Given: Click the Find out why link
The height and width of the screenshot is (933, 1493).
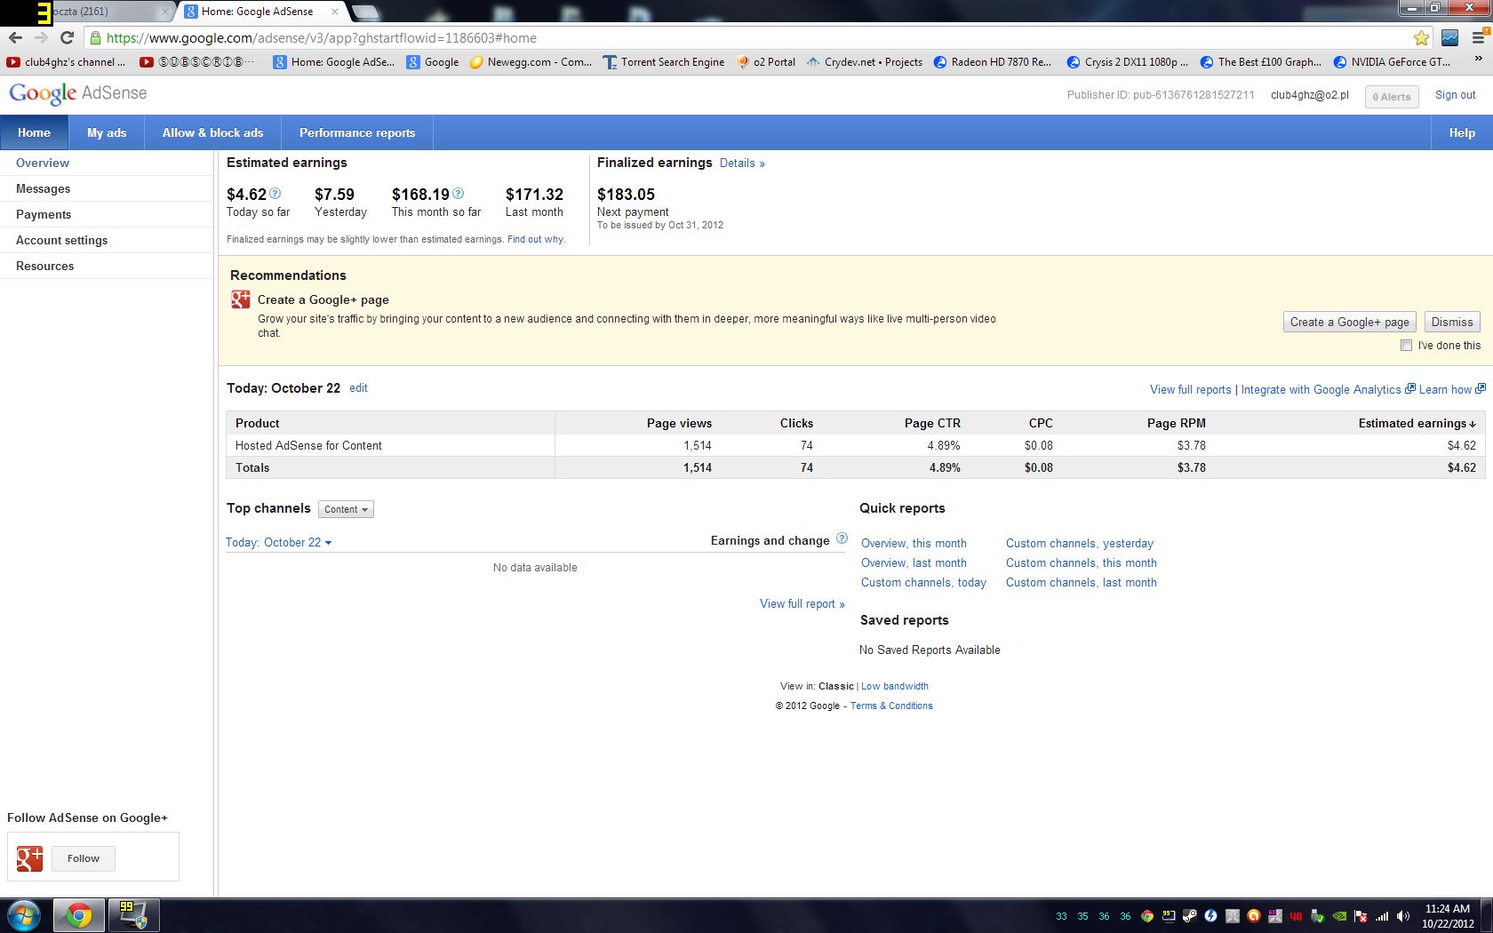Looking at the screenshot, I should coord(536,239).
